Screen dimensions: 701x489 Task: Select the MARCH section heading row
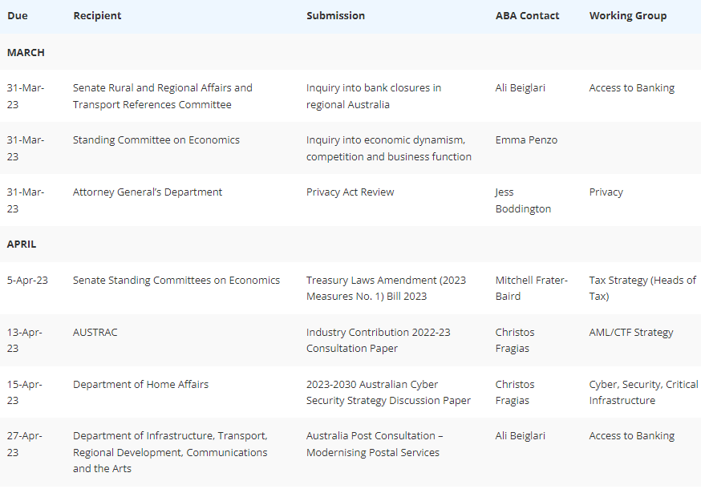350,52
